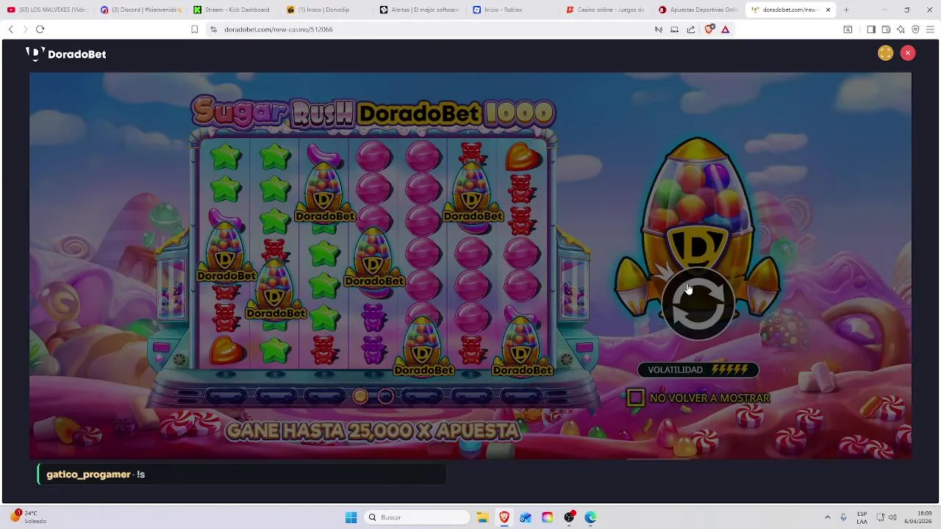This screenshot has width=941, height=529.
Task: Click the DoradoBet logo
Action: click(66, 54)
